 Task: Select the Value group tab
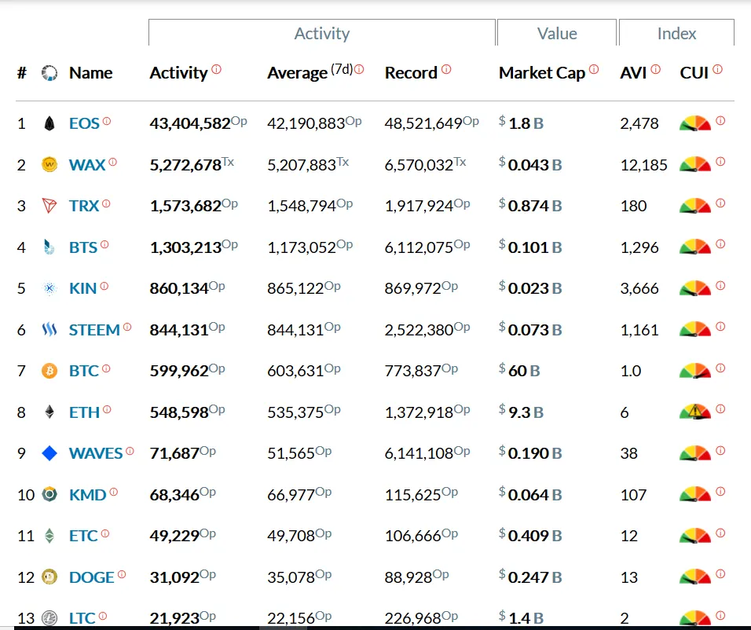557,32
